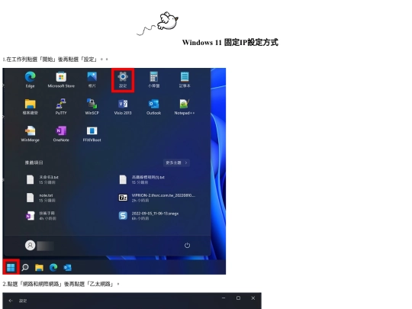Launch WinSCP from pinned apps
The width and height of the screenshot is (412, 309).
pyautogui.click(x=92, y=107)
